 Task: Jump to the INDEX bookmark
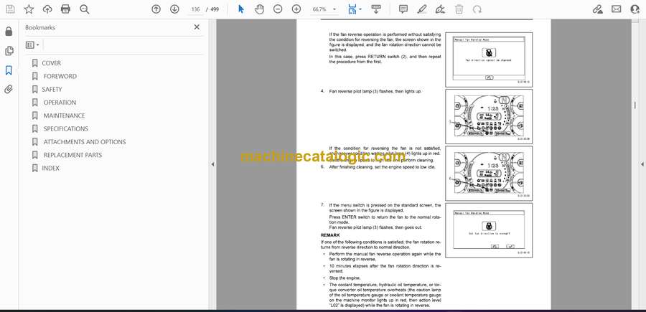51,169
